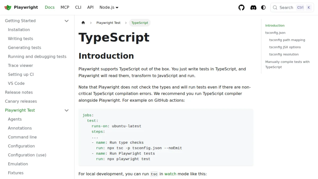Click 'jobs:' code line
Screen dimensions: 318x179
(x=88, y=115)
